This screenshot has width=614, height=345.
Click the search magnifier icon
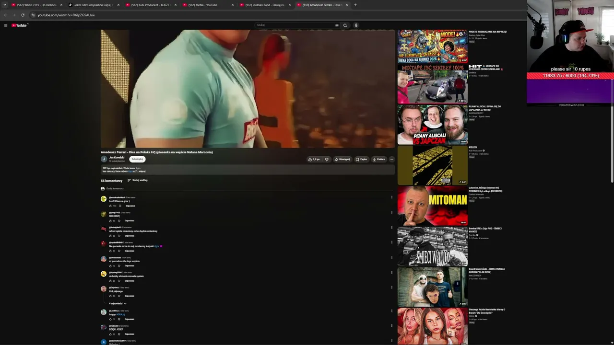[x=345, y=25]
